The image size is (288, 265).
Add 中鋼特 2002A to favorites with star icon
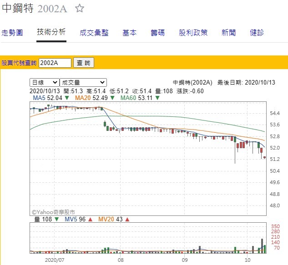click(80, 8)
